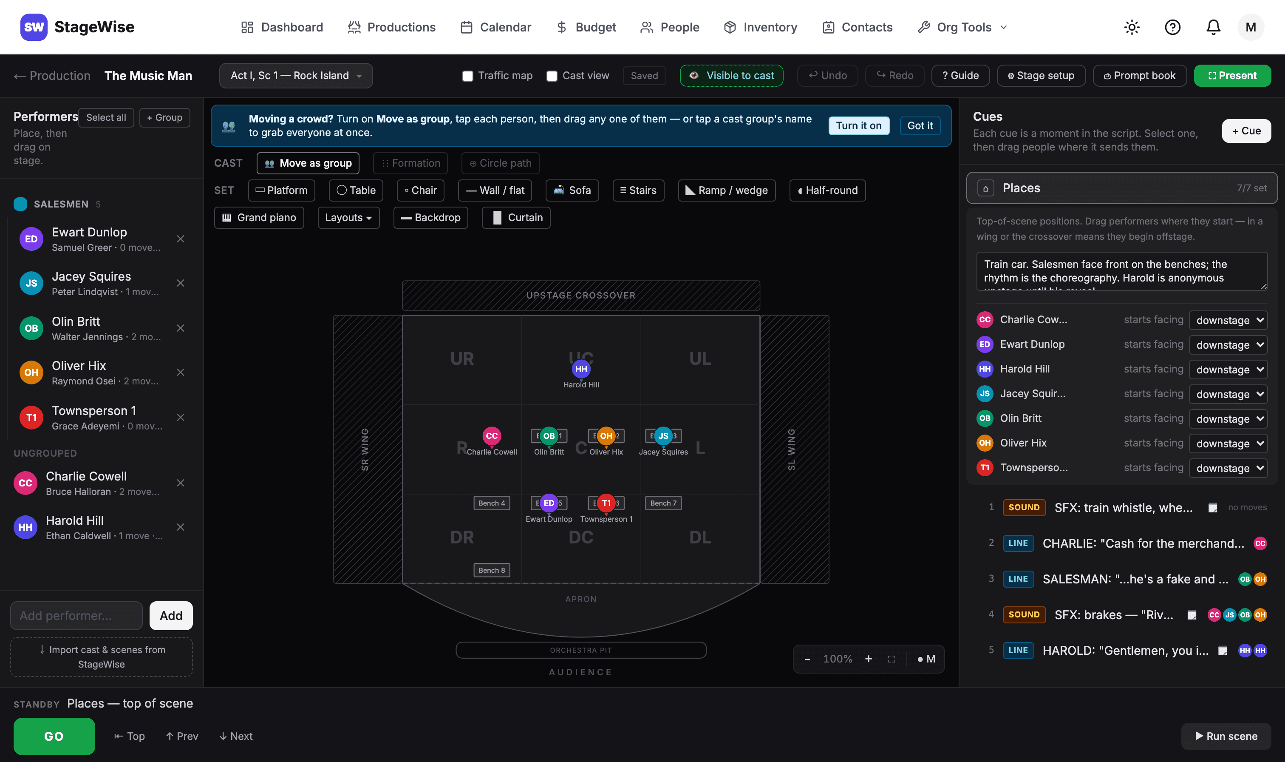Select the CC Charlie Cowell token on stage
The width and height of the screenshot is (1285, 762).
492,436
